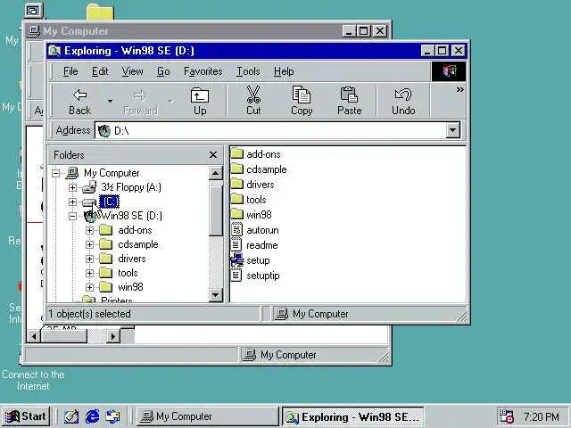Select the win98 folder icon in file list
Image resolution: width=571 pixels, height=428 pixels.
(237, 214)
